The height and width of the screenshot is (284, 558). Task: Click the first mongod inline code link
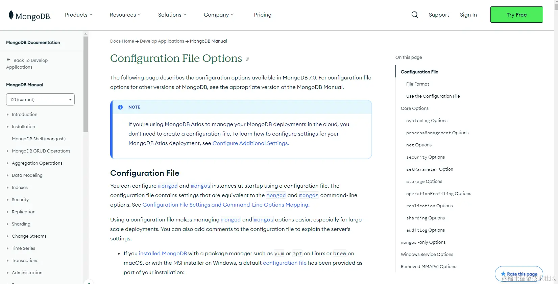[168, 186]
